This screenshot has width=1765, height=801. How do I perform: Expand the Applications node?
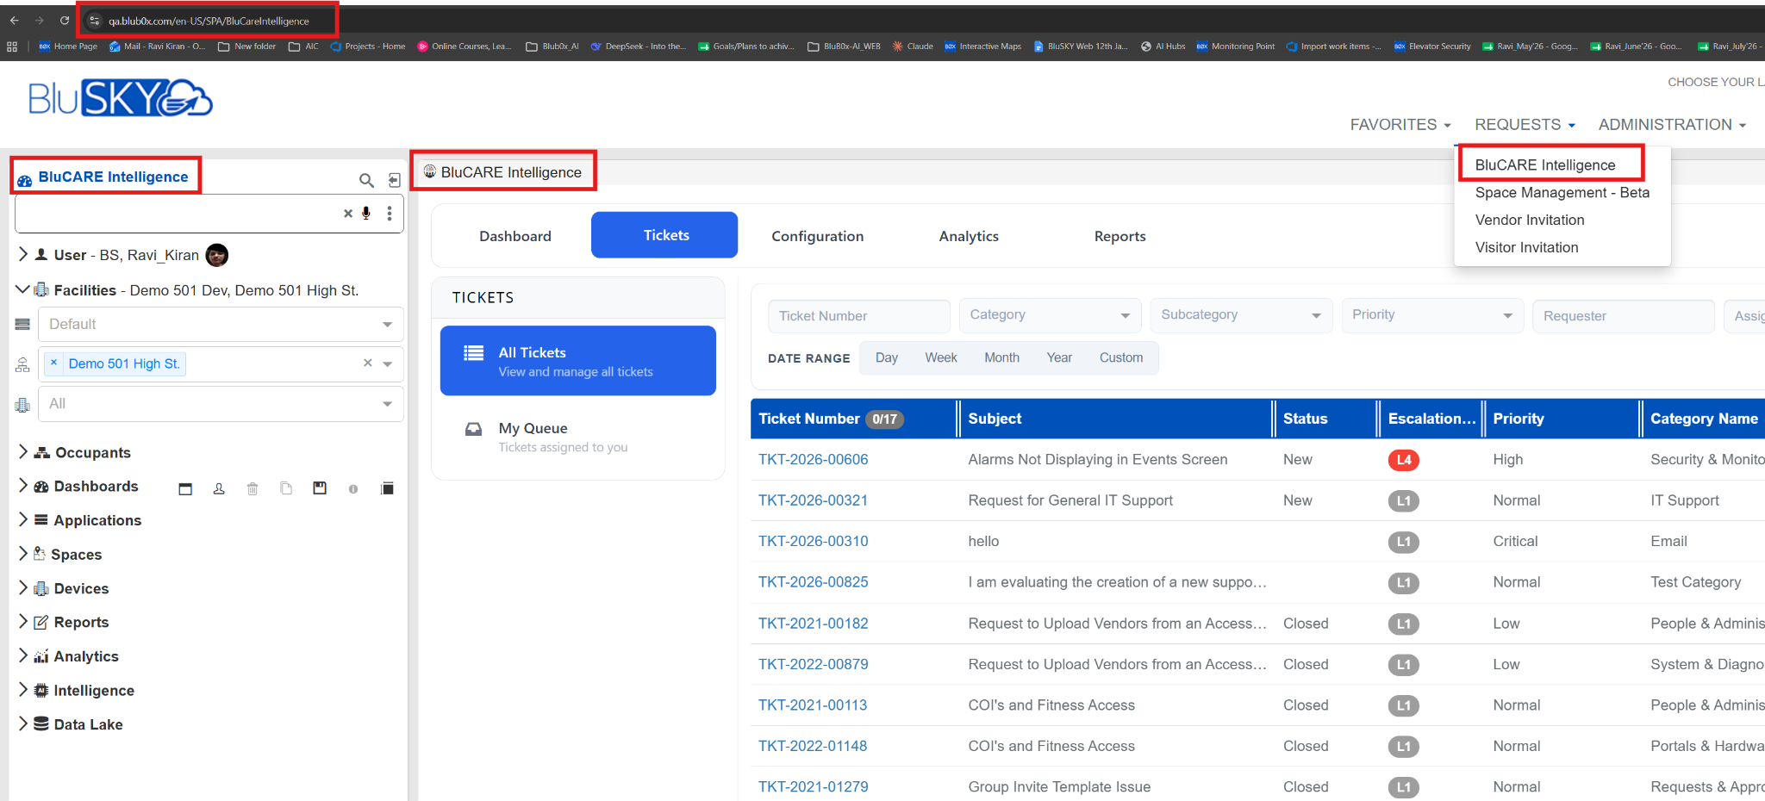[23, 519]
